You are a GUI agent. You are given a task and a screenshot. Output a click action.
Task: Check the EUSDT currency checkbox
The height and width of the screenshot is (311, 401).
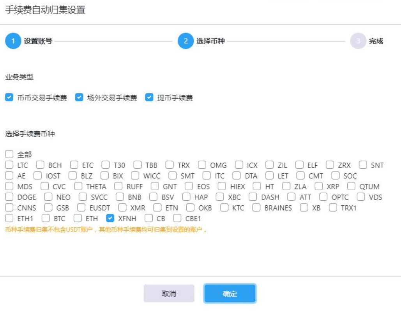click(81, 207)
